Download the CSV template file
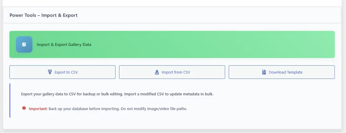Image resolution: width=346 pixels, height=133 pixels. (282, 72)
